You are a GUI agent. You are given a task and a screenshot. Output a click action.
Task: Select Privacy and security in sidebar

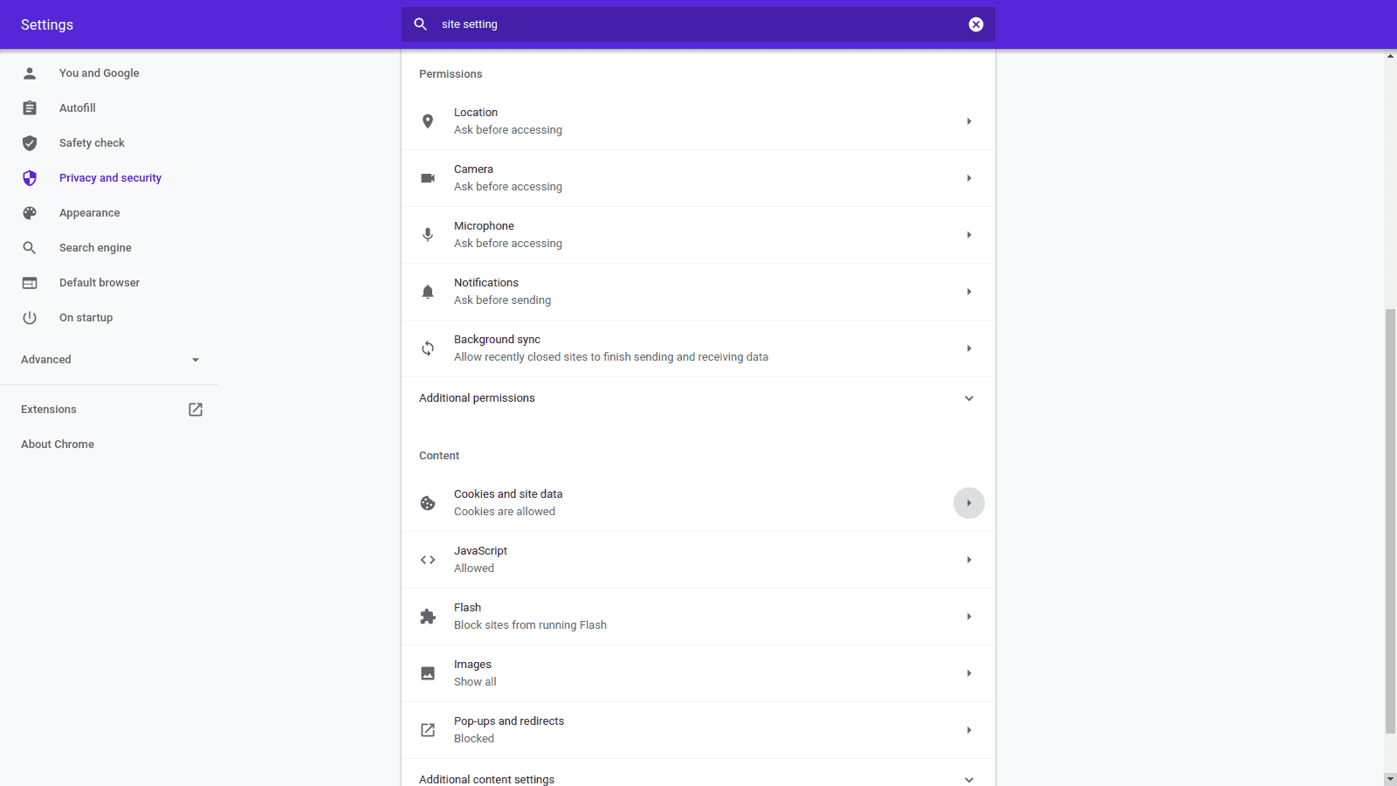pyautogui.click(x=109, y=178)
